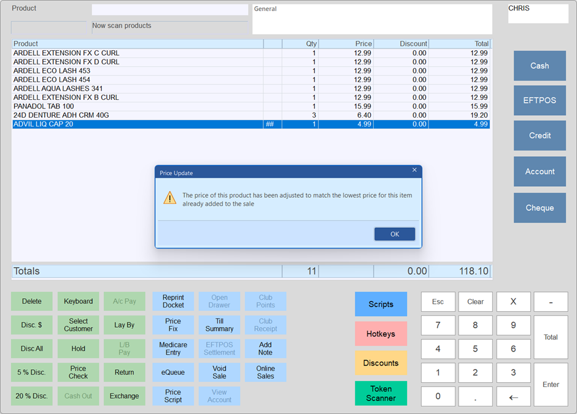Put the sale on Hold
The image size is (577, 414).
pos(78,348)
